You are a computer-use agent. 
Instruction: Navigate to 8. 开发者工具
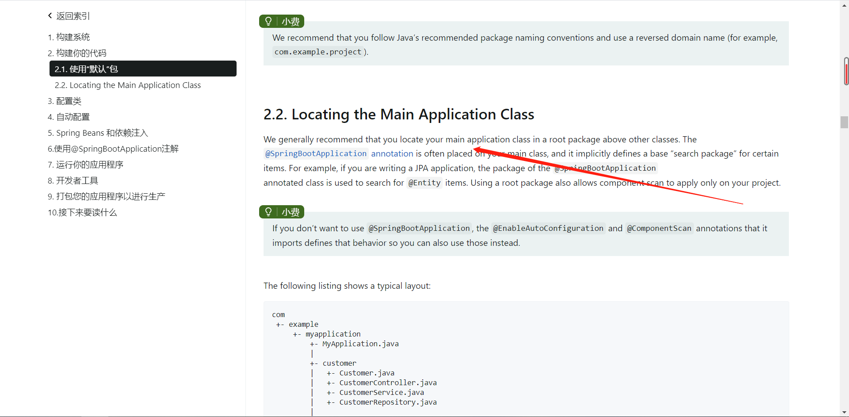pos(73,180)
